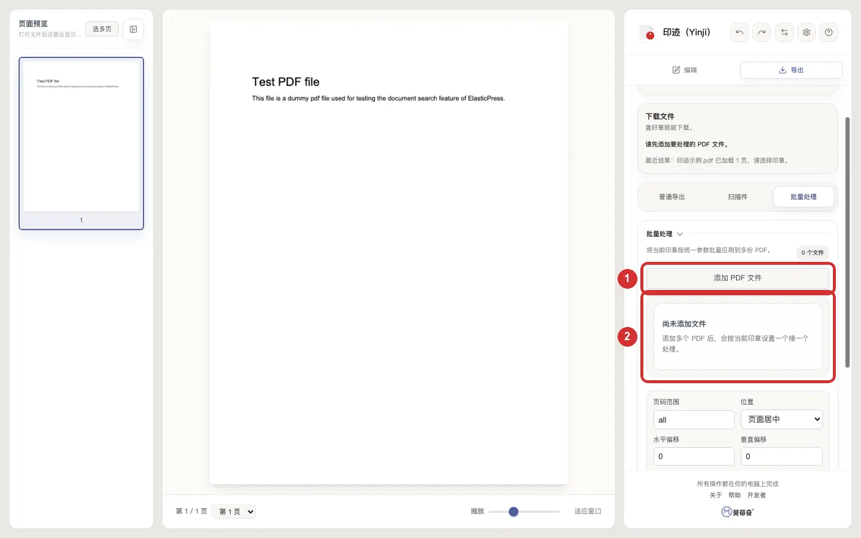
Task: Click the undo arrow icon
Action: pyautogui.click(x=740, y=32)
